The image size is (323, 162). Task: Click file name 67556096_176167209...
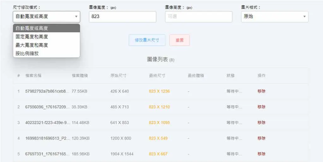click(47, 107)
